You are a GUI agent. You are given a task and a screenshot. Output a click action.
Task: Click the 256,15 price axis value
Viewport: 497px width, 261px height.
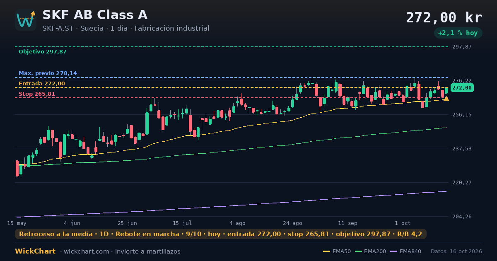pos(462,115)
